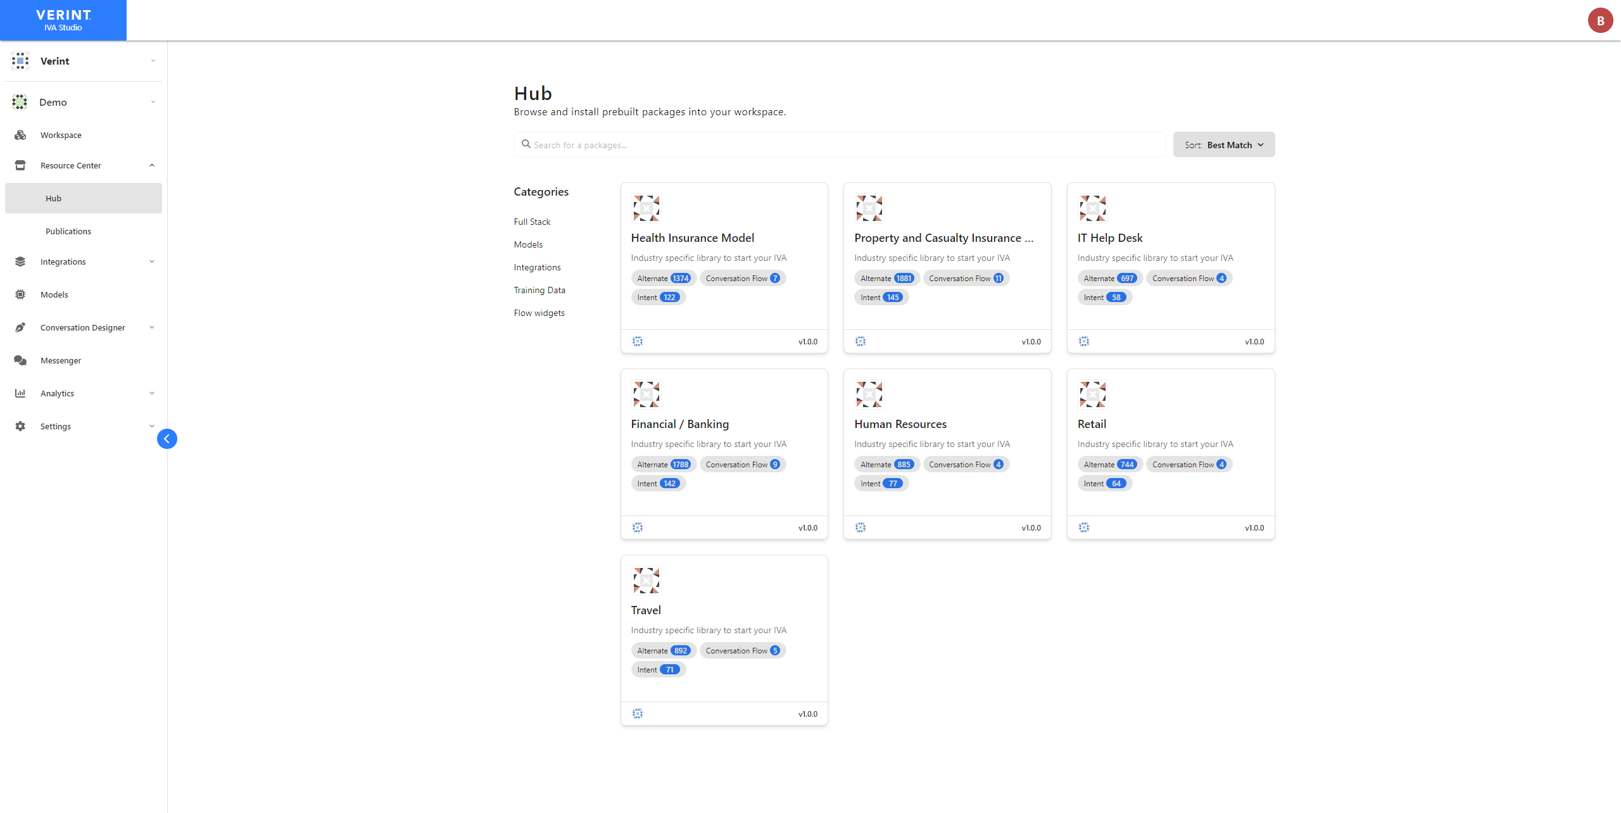The height and width of the screenshot is (813, 1621).
Task: Open the Sort Best Match dropdown
Action: (1223, 144)
